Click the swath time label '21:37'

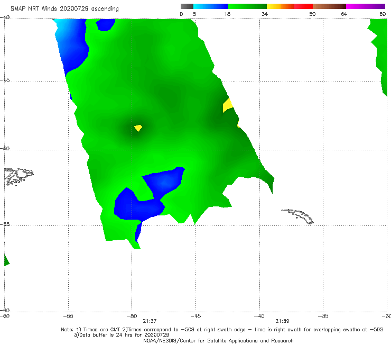(150, 321)
